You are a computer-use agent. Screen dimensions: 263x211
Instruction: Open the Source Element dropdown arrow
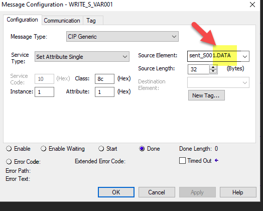coord(245,57)
